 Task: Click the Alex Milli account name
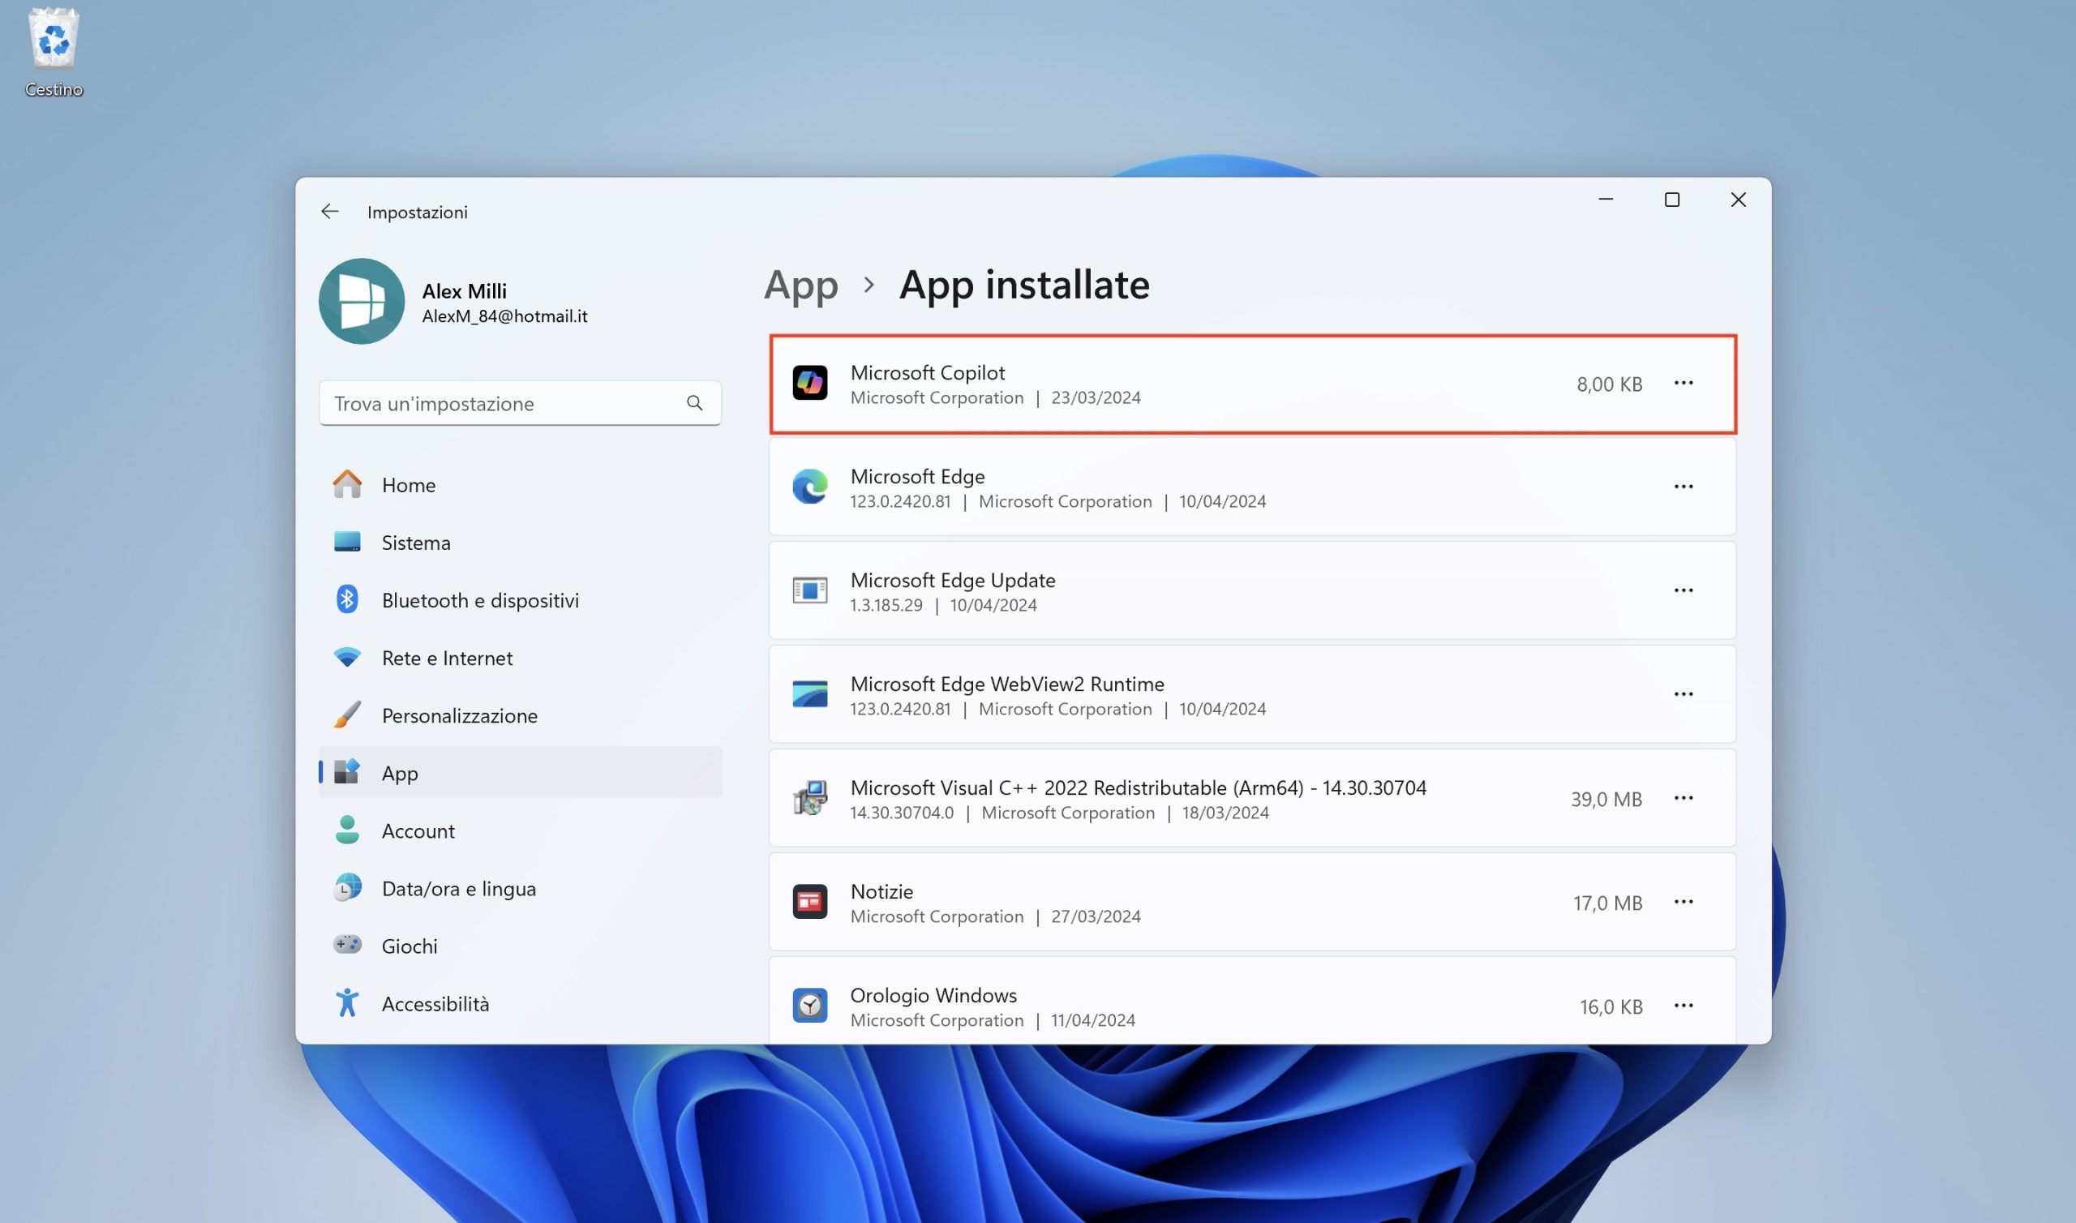464,291
